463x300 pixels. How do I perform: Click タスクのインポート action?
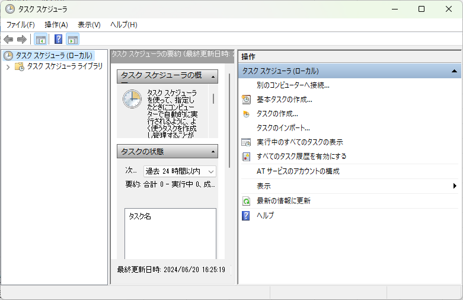point(283,128)
